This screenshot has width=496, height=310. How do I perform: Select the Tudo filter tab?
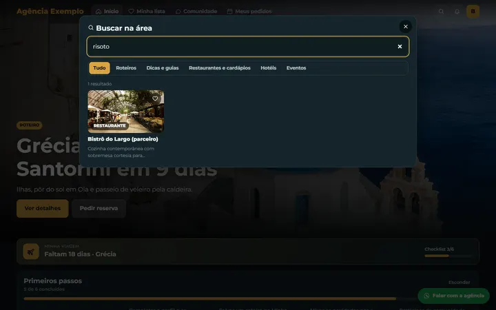pyautogui.click(x=99, y=68)
